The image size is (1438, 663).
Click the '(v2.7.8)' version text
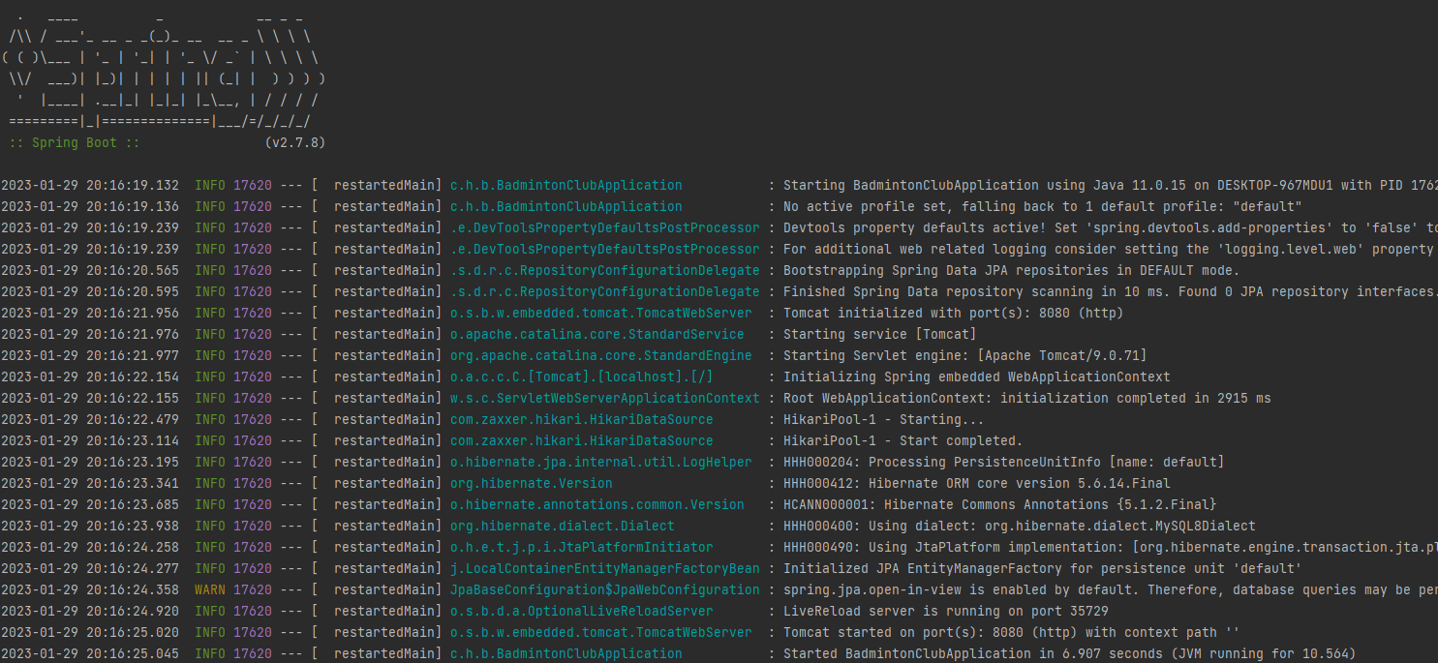(x=294, y=142)
